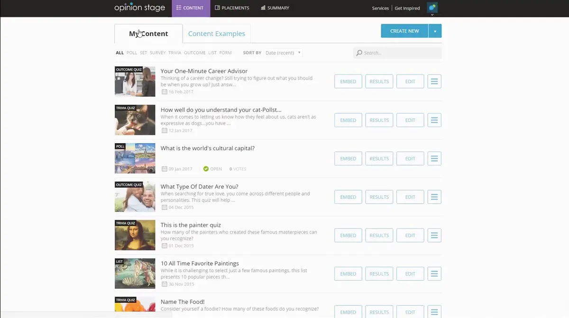Open hamburger menu for Career Advisor quiz
Image resolution: width=569 pixels, height=318 pixels.
pyautogui.click(x=434, y=82)
